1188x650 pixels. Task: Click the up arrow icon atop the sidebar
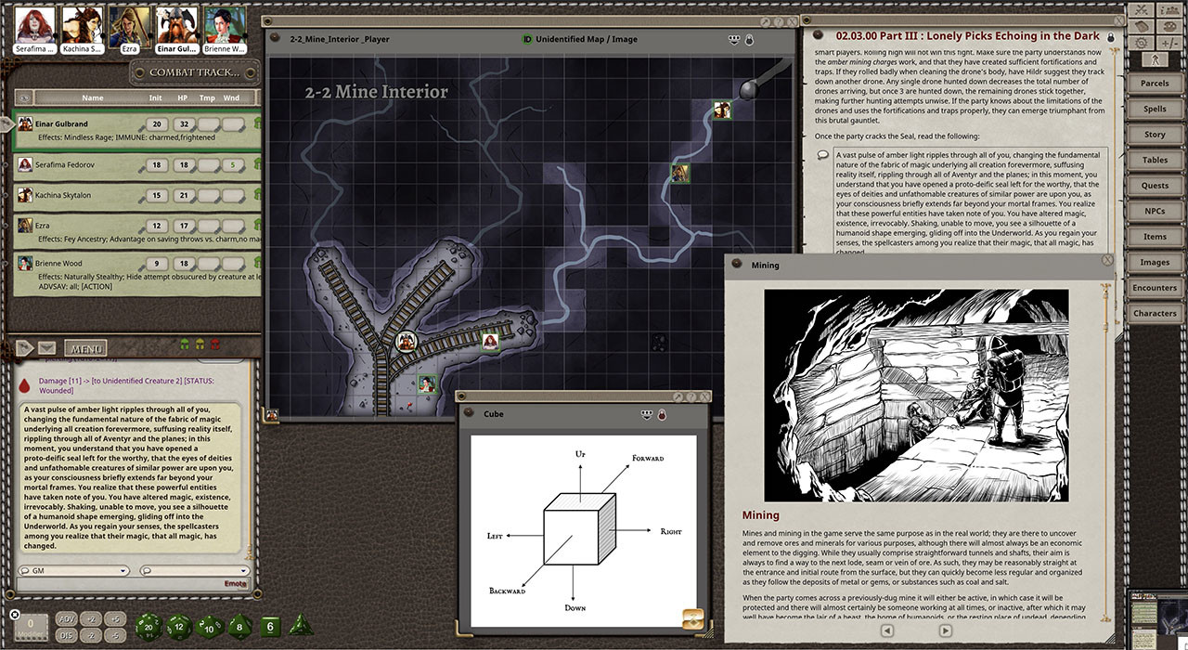tap(1156, 58)
